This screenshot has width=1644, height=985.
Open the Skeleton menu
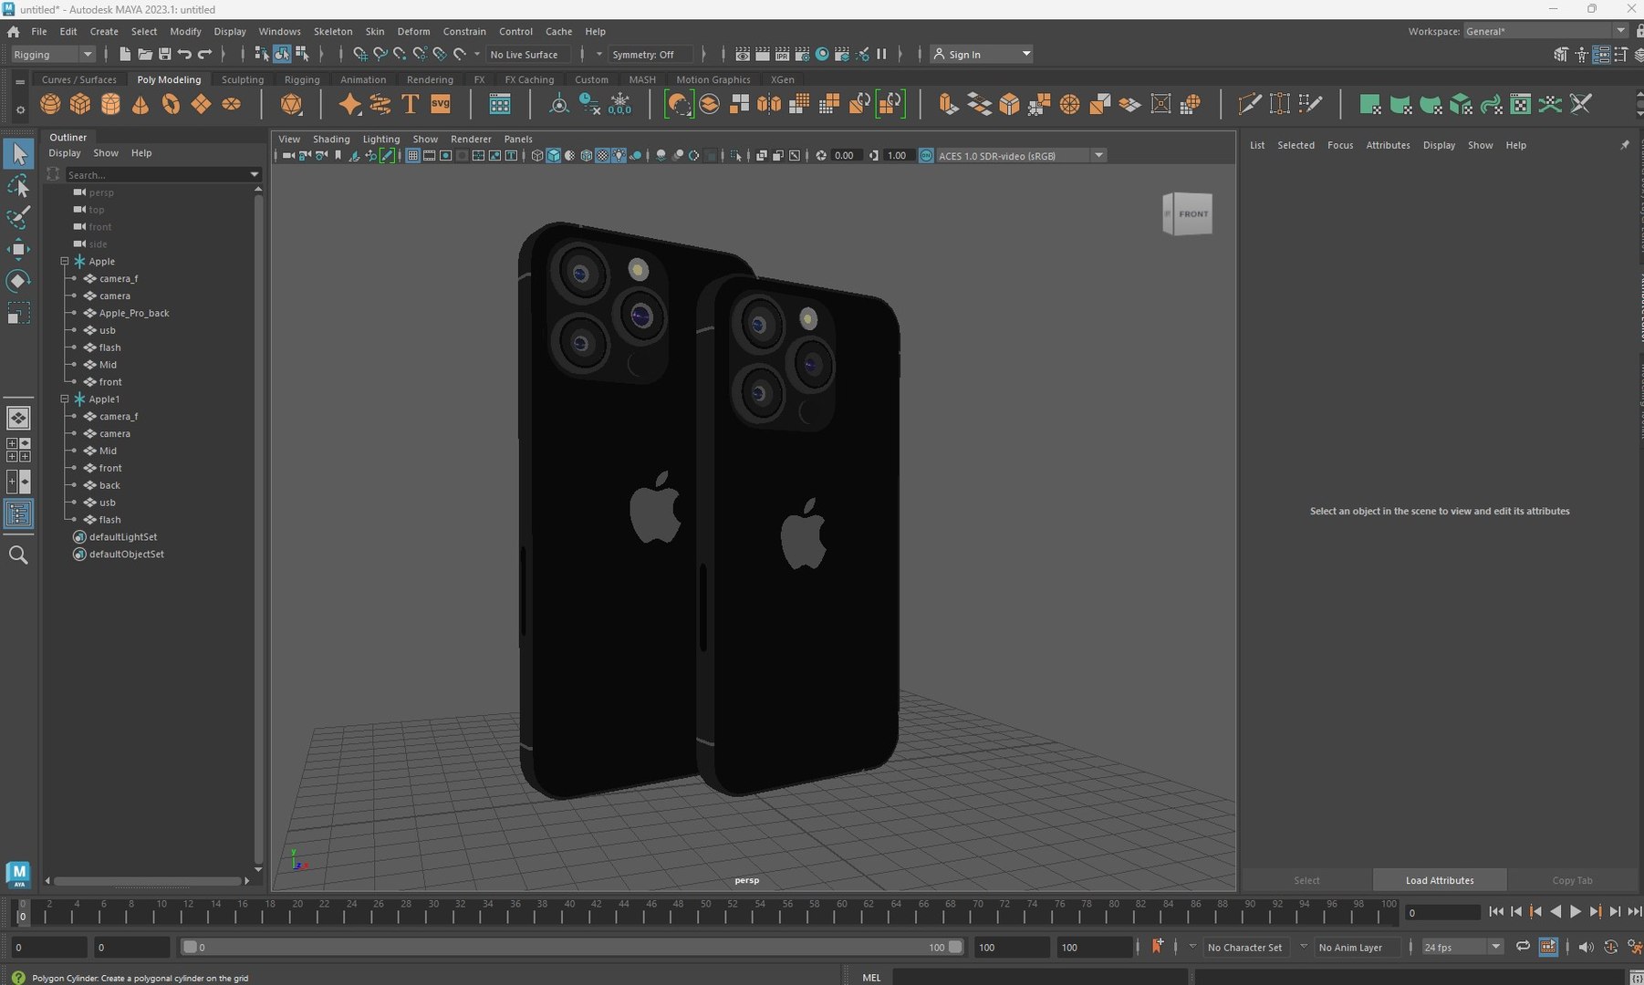333,31
